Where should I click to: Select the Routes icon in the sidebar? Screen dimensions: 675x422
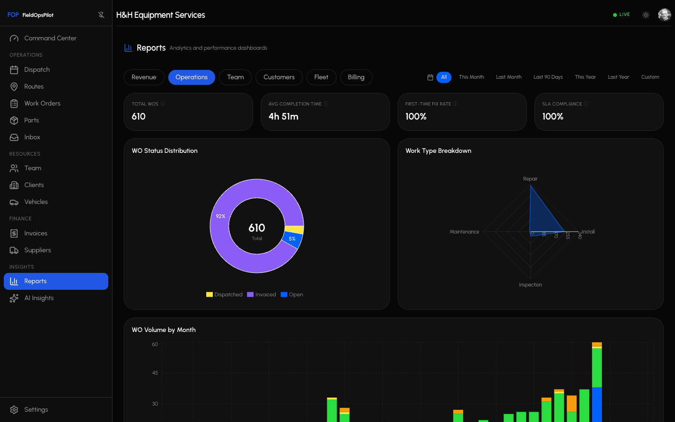click(x=15, y=86)
